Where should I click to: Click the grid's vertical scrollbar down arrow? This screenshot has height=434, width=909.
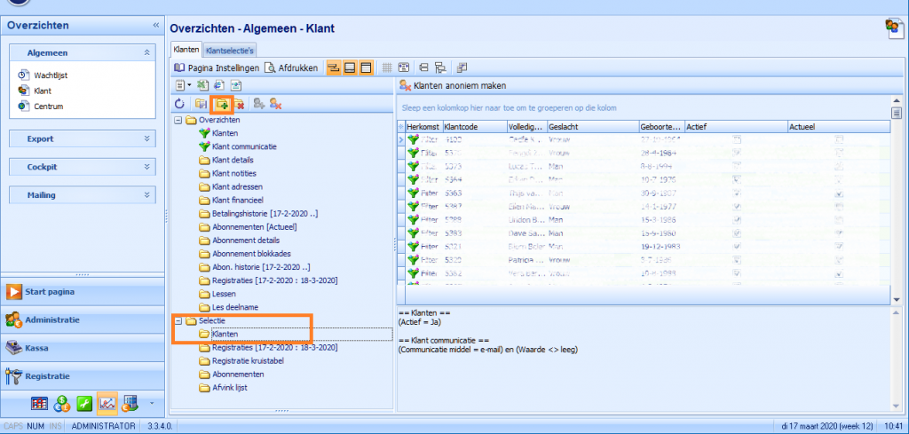[897, 299]
